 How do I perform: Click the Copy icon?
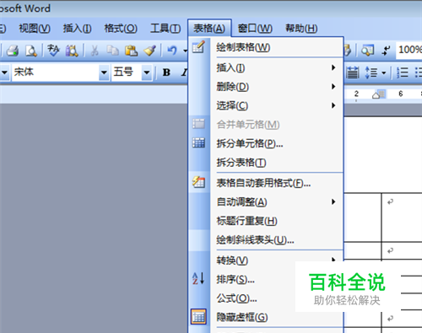pos(112,51)
